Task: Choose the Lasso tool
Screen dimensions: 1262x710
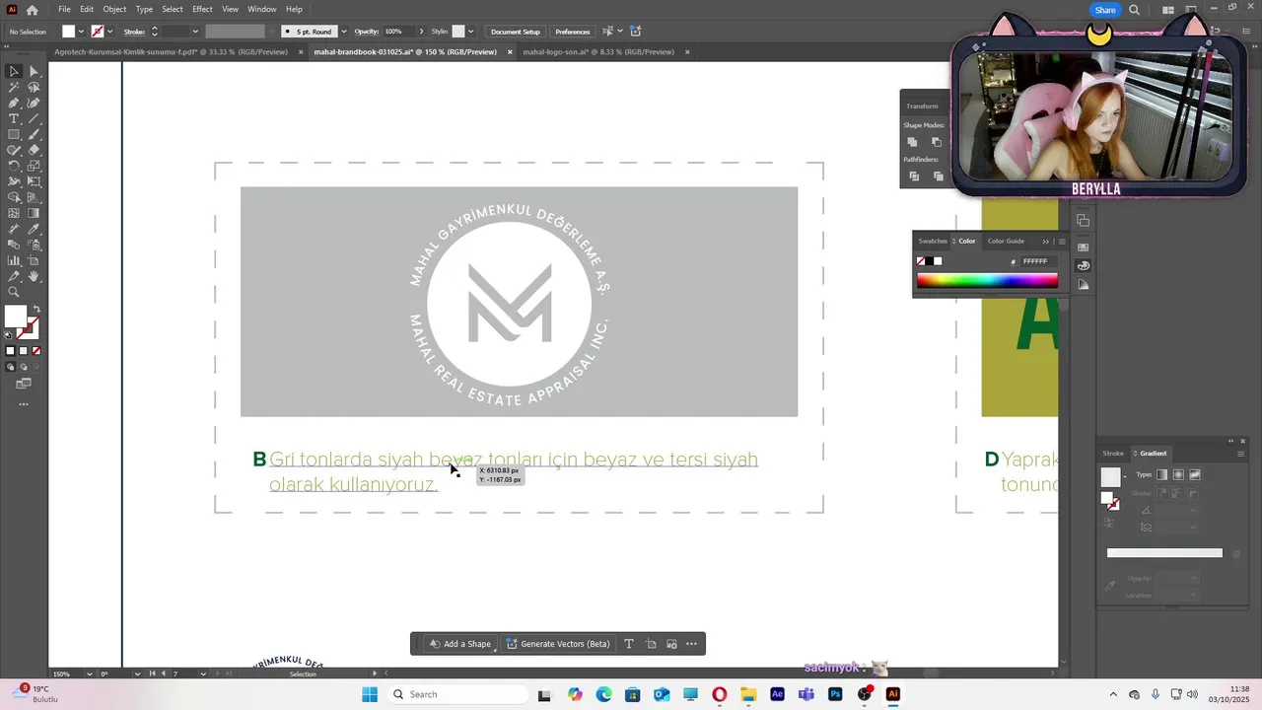Action: 34,87
